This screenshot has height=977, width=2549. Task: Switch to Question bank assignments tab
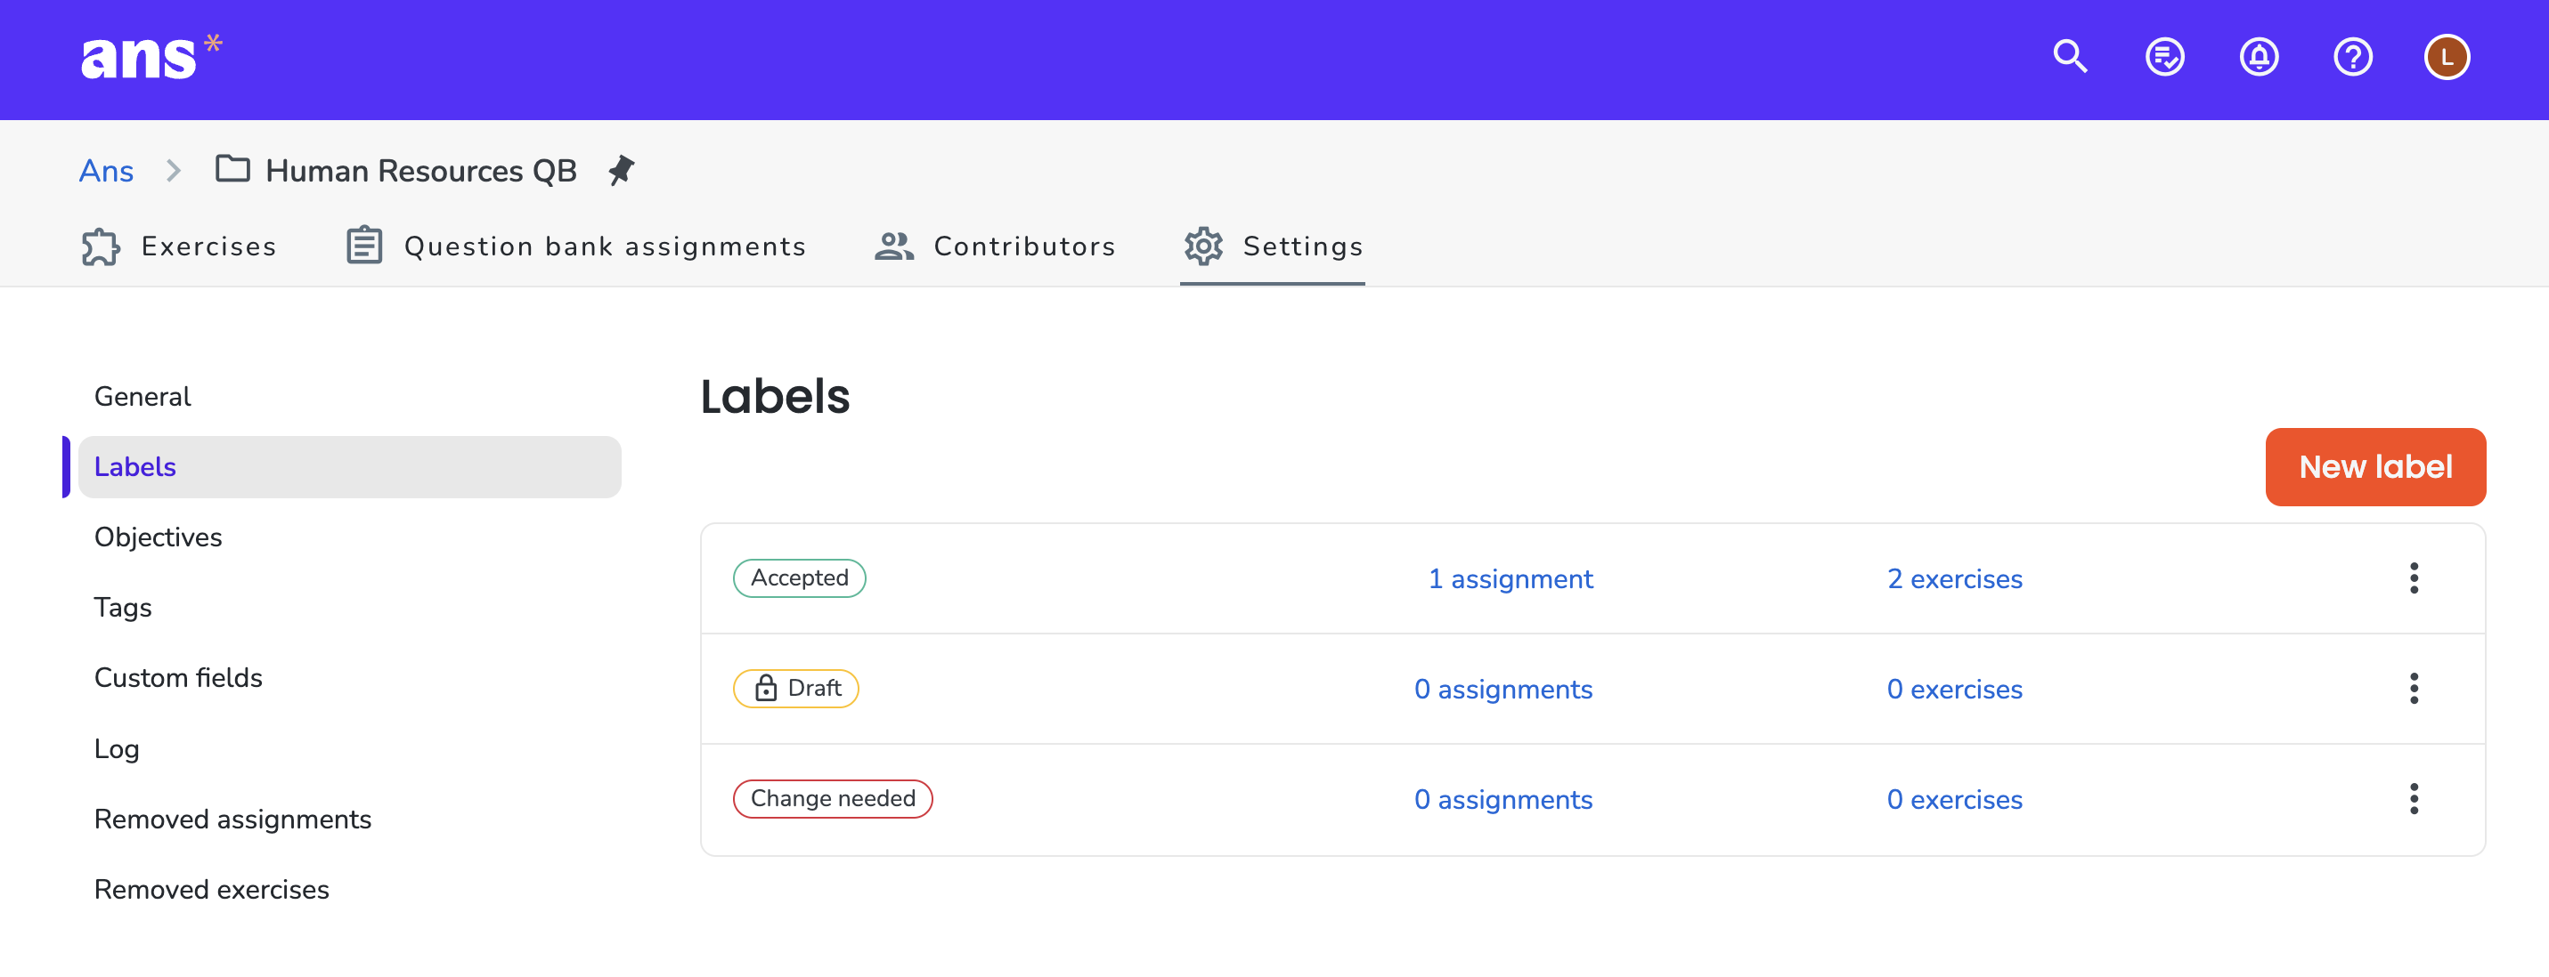pyautogui.click(x=576, y=246)
